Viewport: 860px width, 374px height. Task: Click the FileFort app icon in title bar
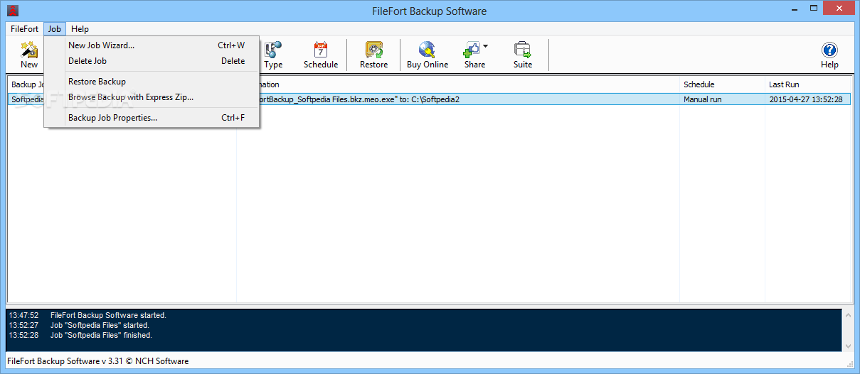tap(13, 11)
